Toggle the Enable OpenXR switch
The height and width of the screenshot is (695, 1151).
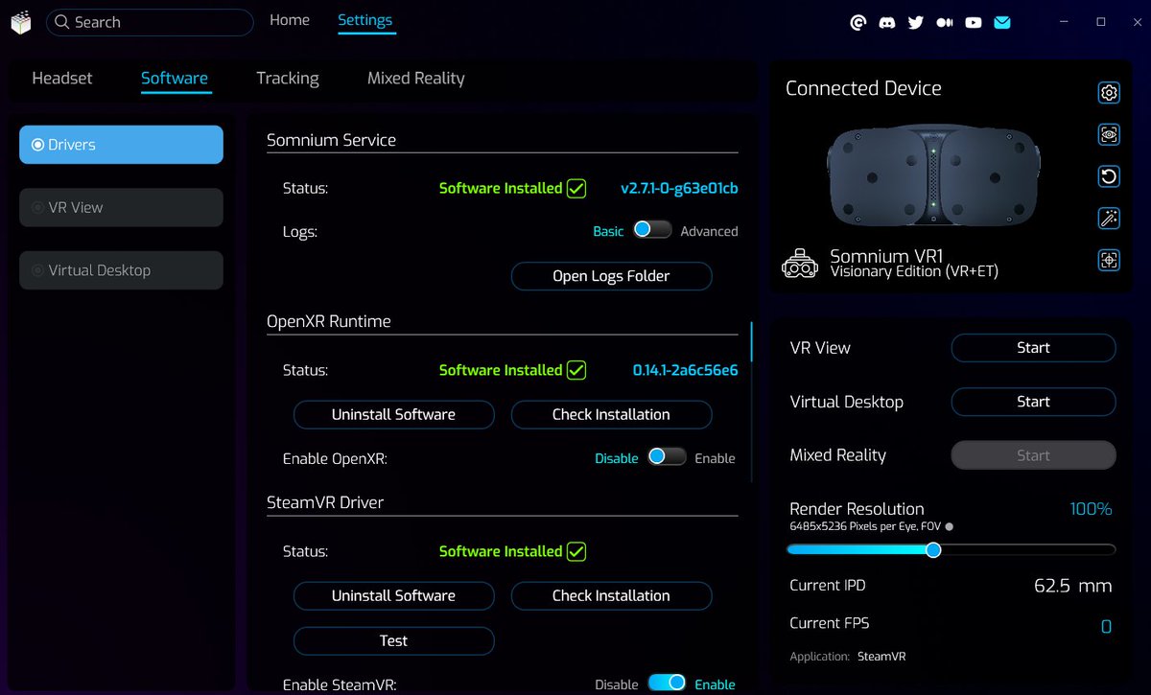[667, 457]
